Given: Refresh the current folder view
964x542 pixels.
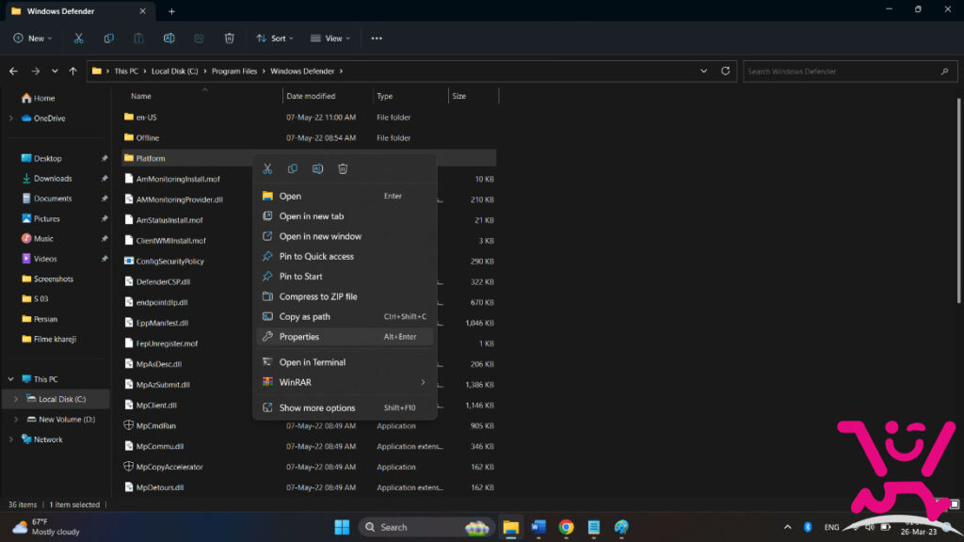Looking at the screenshot, I should [x=726, y=71].
